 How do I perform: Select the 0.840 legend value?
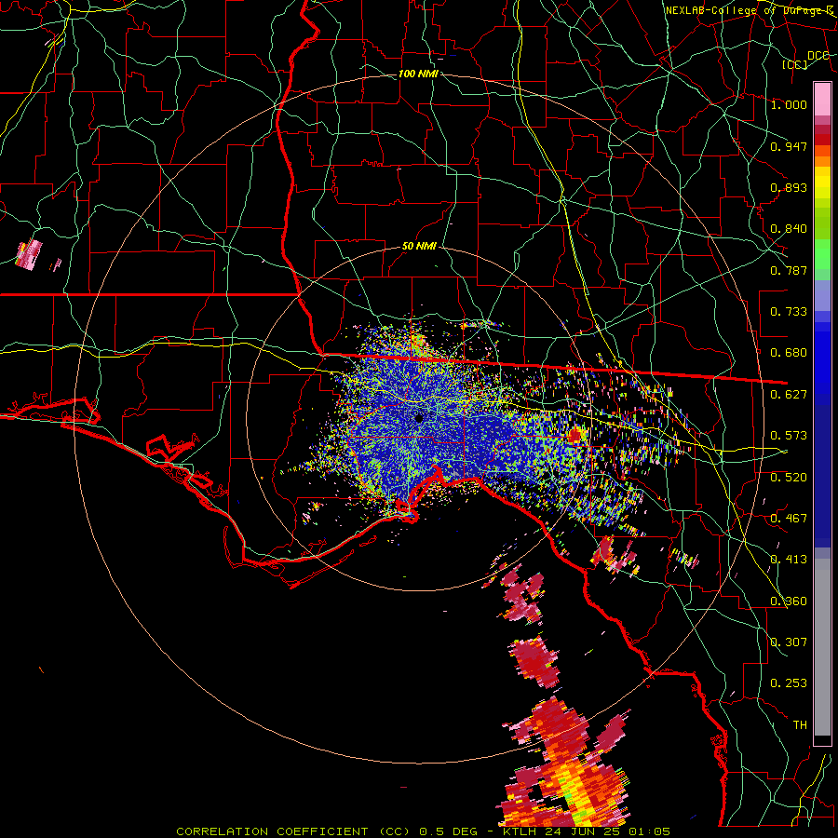pos(789,229)
